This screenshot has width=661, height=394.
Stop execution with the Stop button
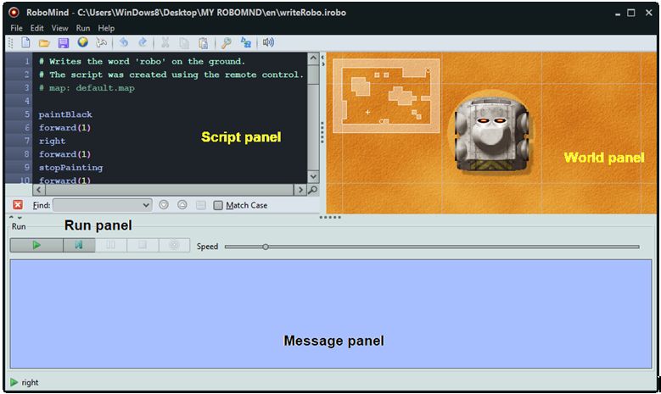tap(143, 245)
